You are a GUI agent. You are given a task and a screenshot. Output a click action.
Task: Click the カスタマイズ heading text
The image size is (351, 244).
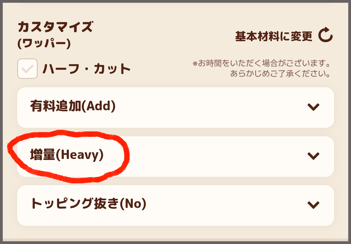[55, 27]
